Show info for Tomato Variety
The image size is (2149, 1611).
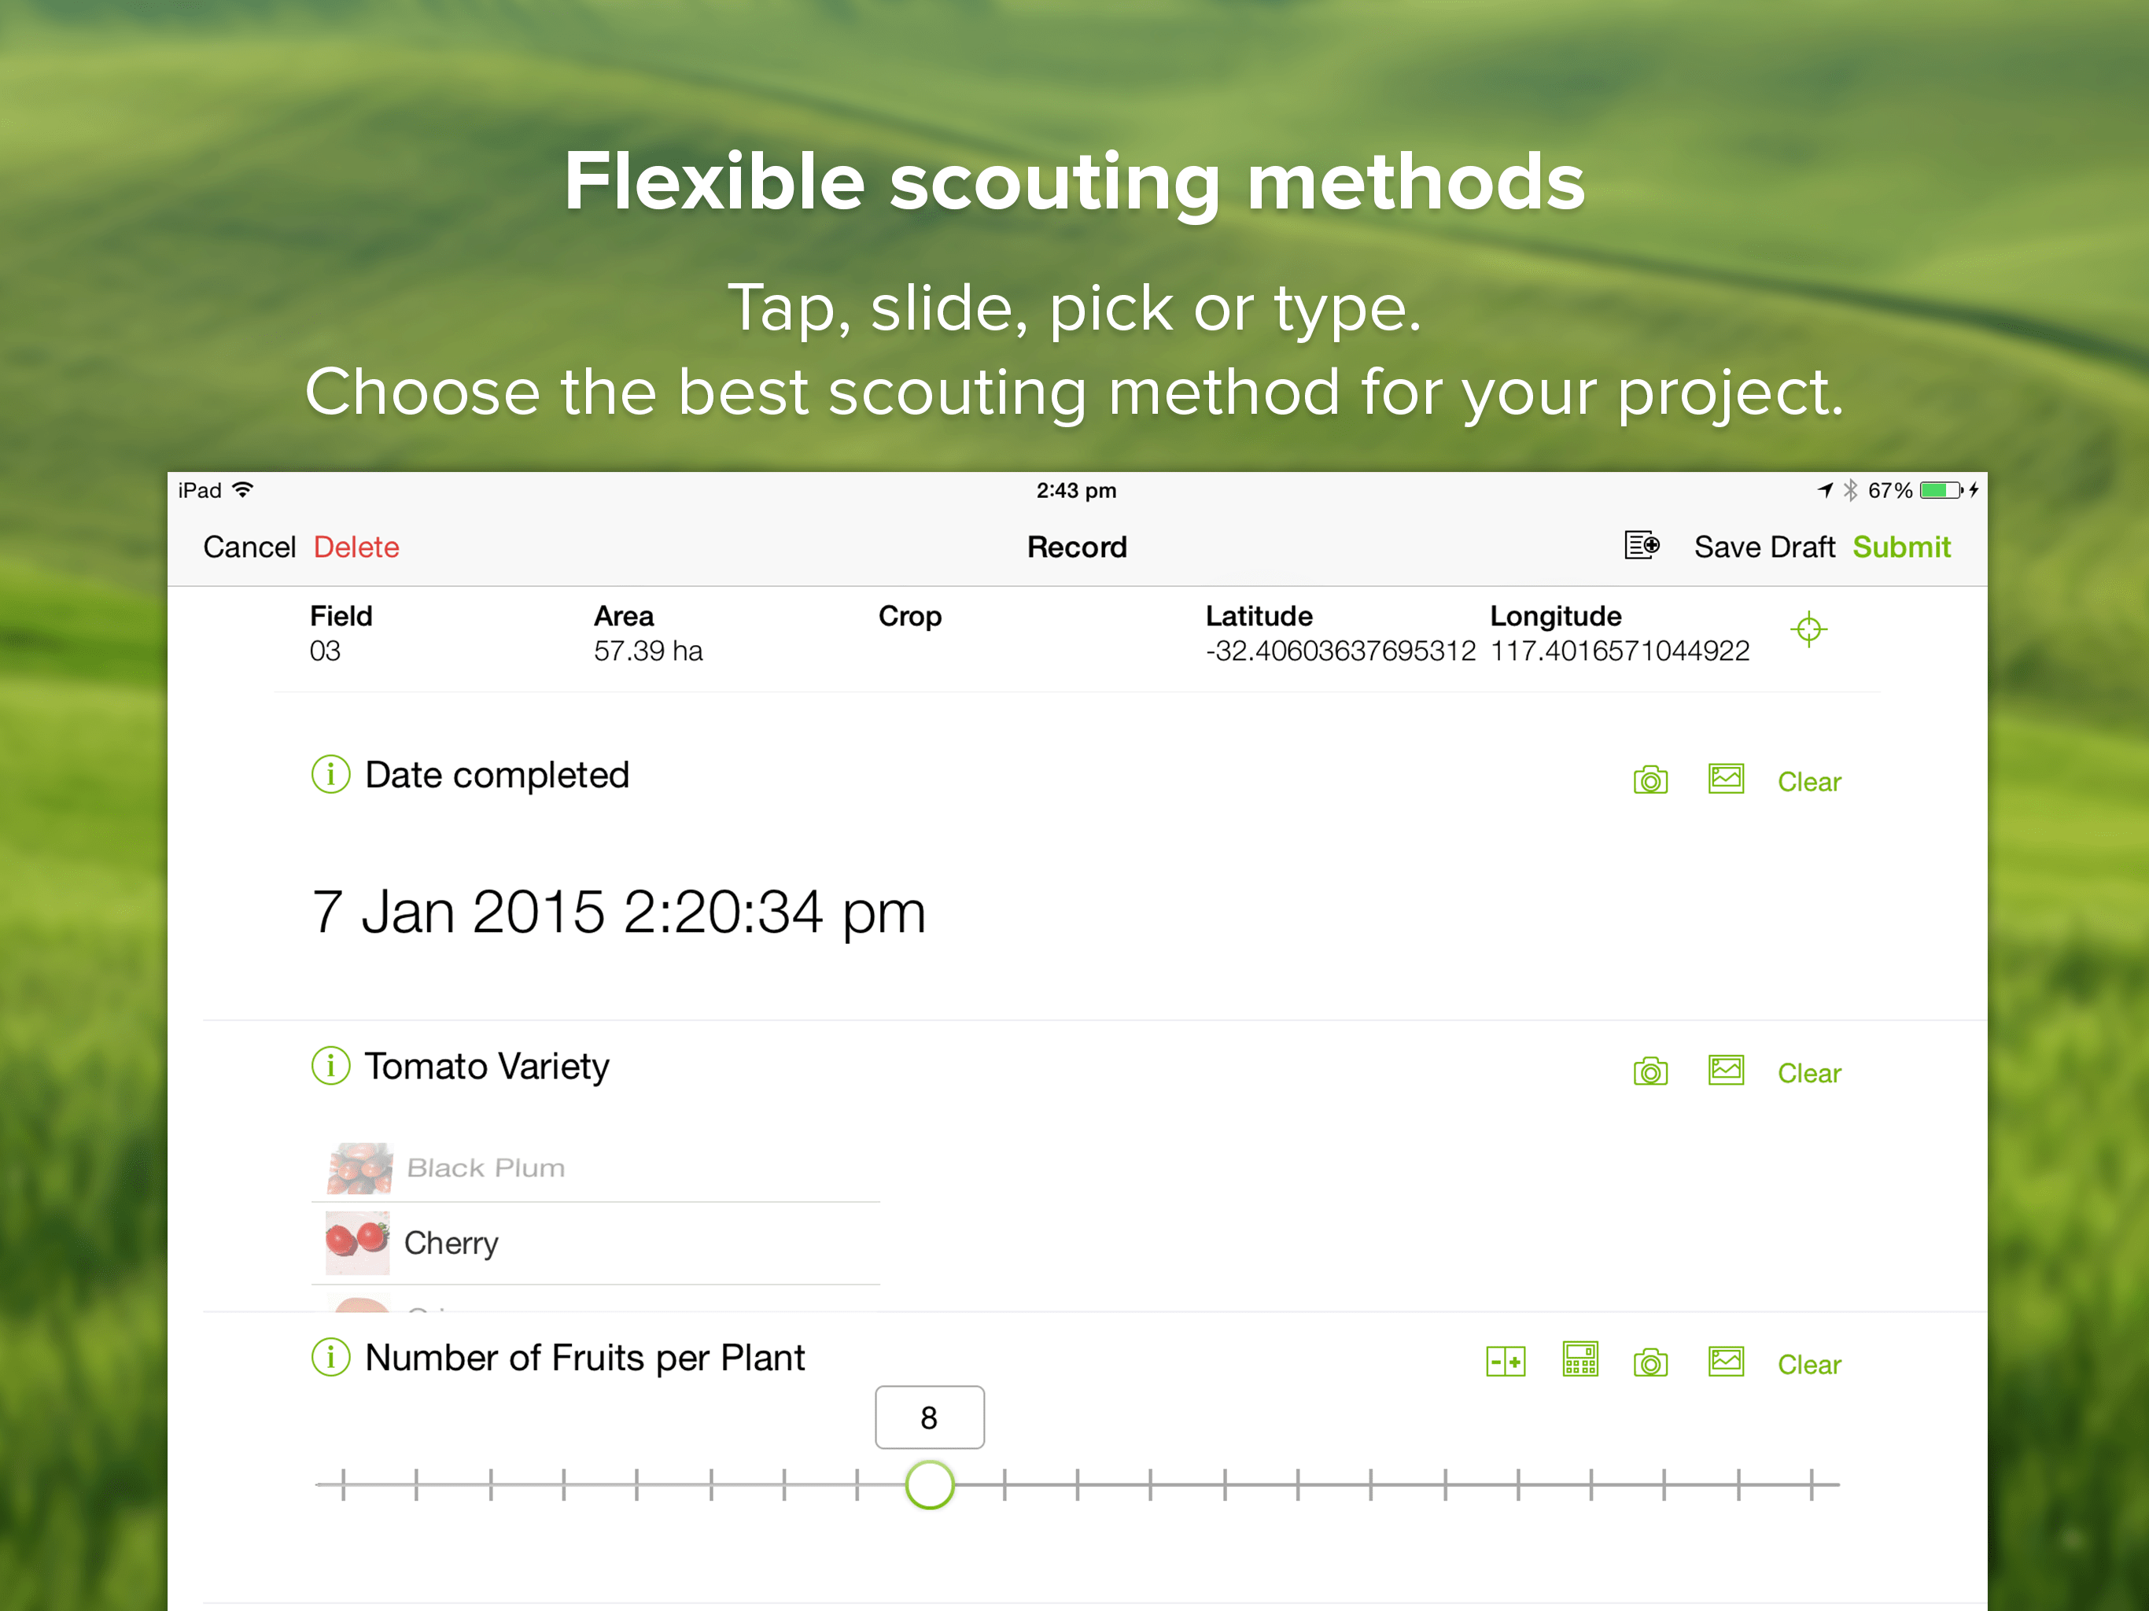click(330, 1066)
